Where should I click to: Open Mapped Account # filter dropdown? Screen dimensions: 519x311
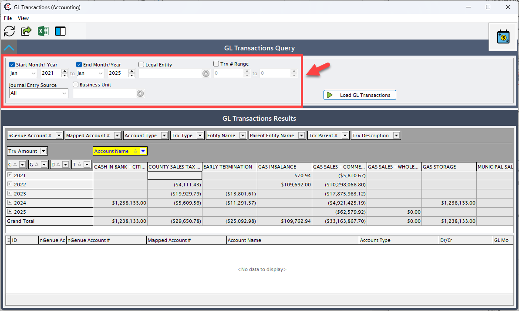click(x=117, y=136)
